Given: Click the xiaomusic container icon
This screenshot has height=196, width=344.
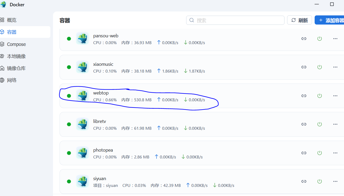Looking at the screenshot, I should (x=83, y=67).
